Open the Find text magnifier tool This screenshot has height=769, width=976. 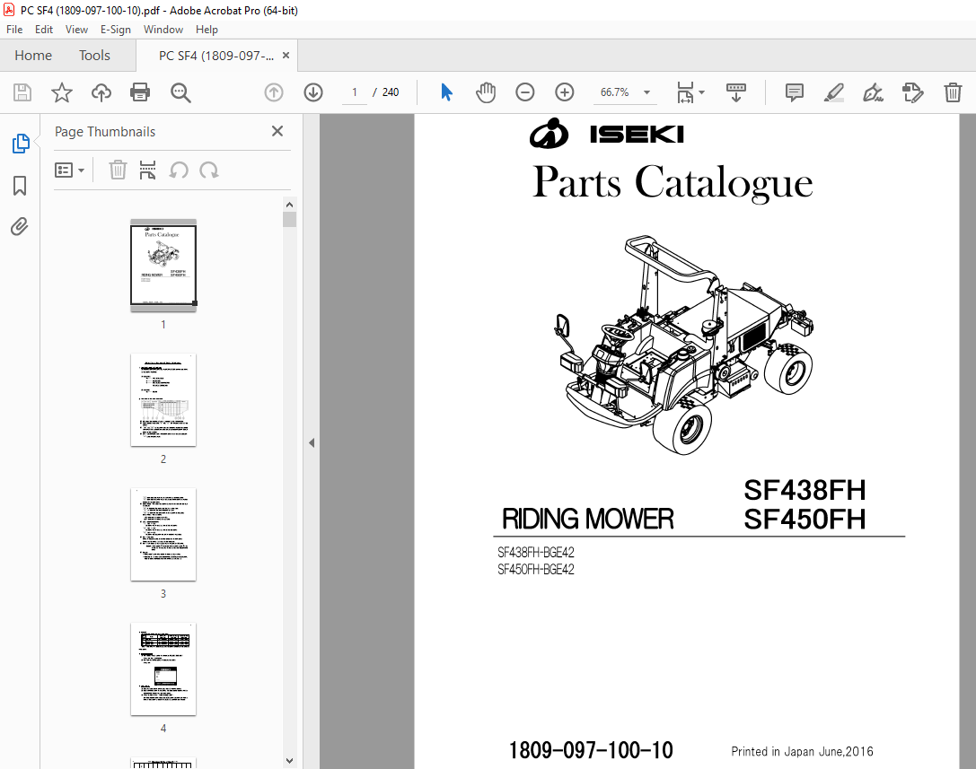coord(180,92)
